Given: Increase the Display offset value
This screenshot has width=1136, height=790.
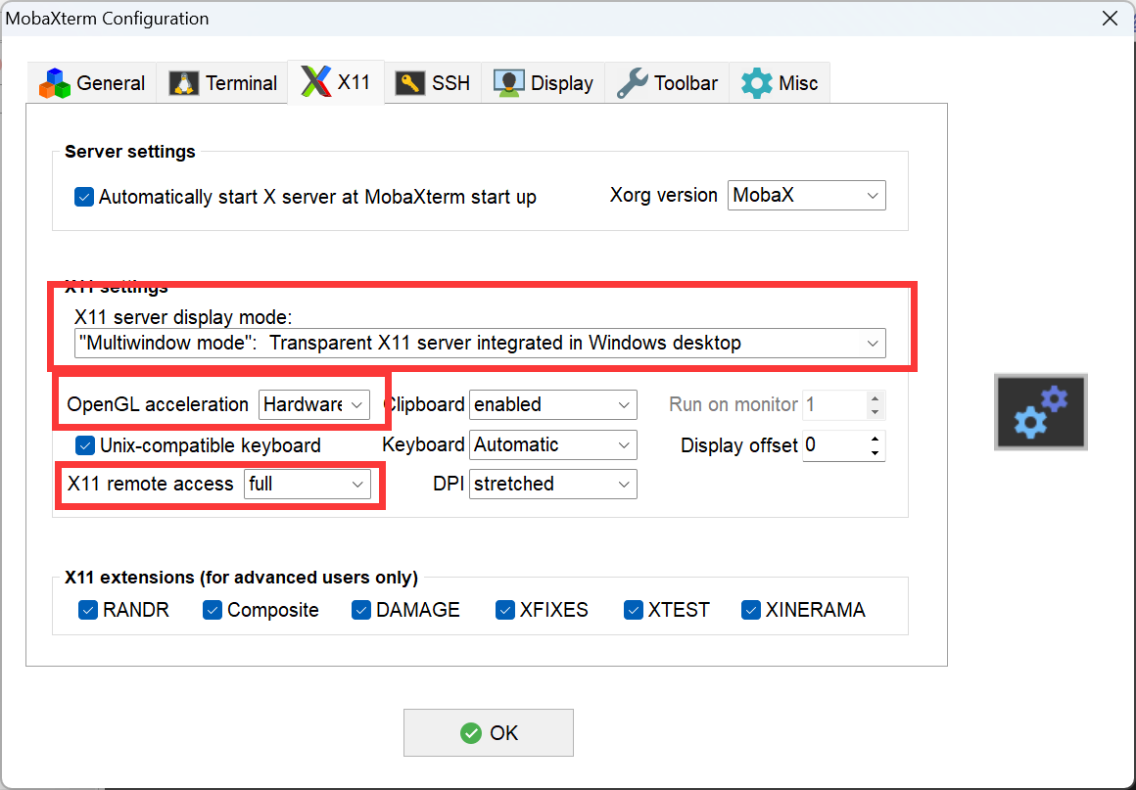Looking at the screenshot, I should tap(876, 439).
